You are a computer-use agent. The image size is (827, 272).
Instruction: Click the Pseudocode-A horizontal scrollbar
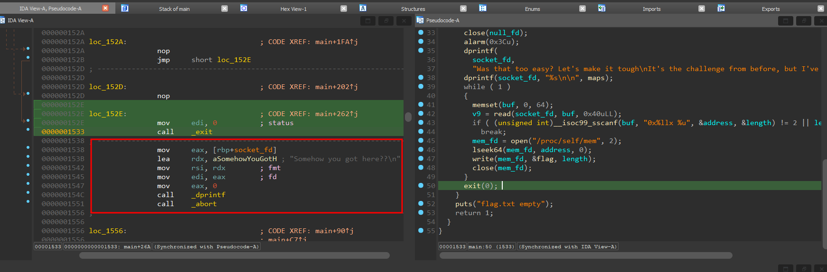pos(585,255)
